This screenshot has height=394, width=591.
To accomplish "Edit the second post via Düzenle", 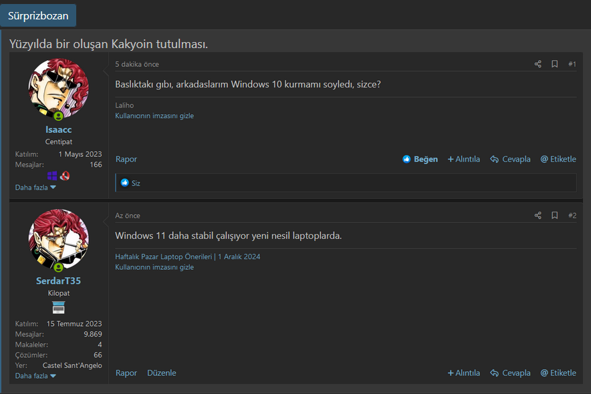I will click(162, 373).
